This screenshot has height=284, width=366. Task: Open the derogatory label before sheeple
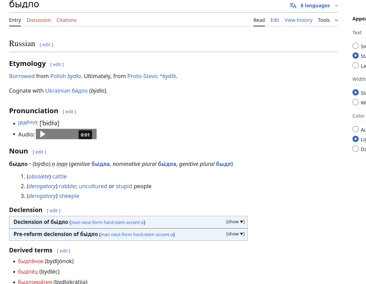click(x=42, y=196)
